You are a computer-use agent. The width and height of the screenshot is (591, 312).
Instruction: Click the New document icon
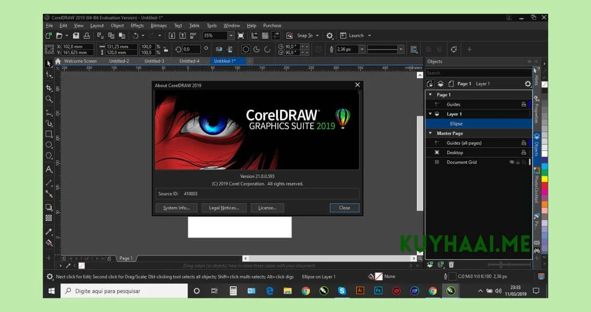(48, 36)
